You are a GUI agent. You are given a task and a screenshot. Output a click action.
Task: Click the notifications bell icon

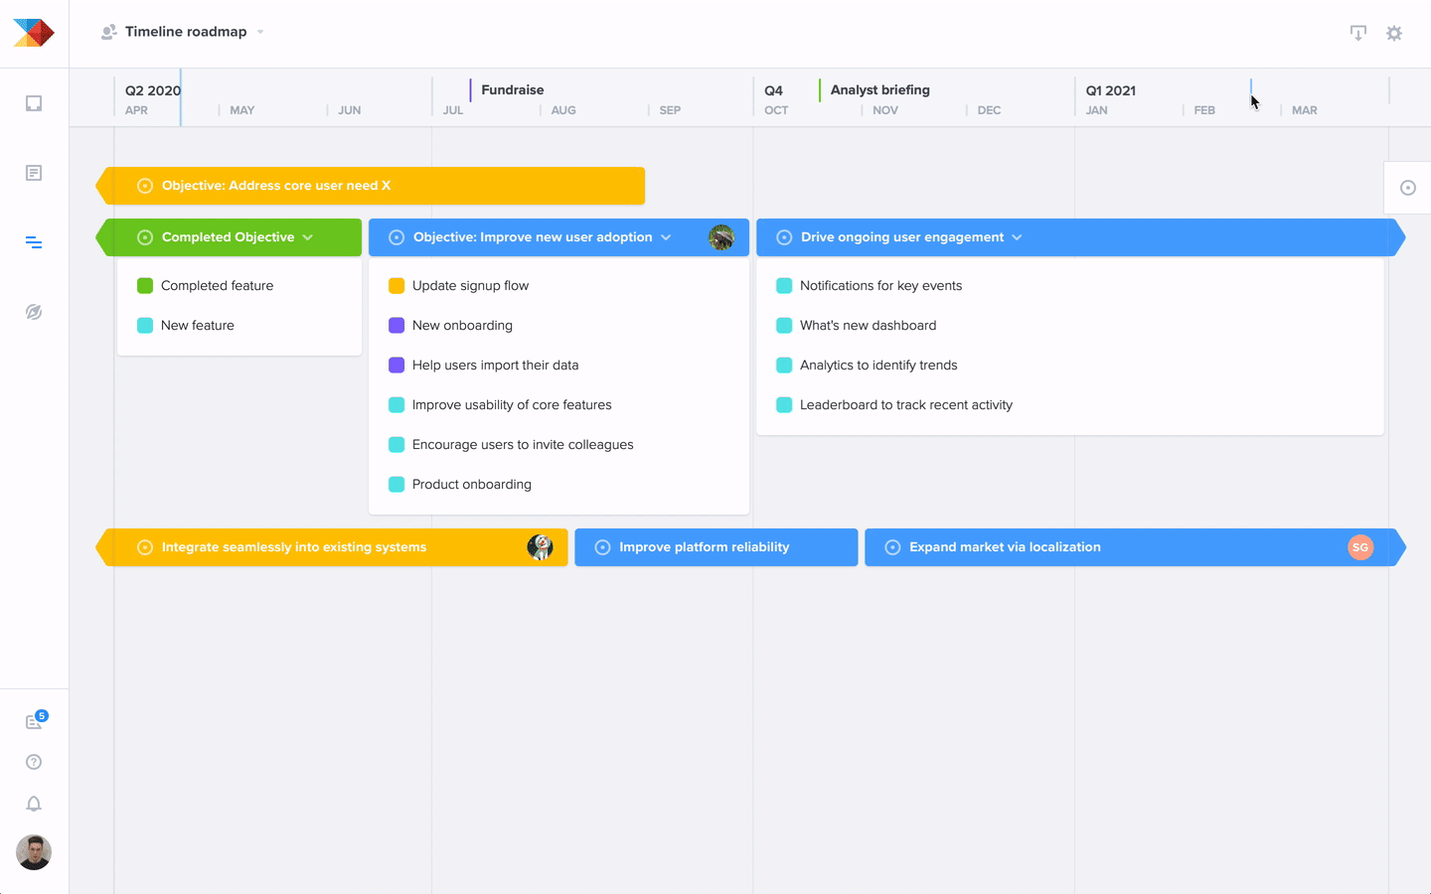[33, 804]
